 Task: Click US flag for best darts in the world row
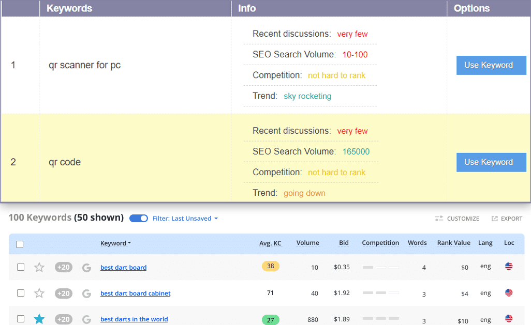point(509,319)
